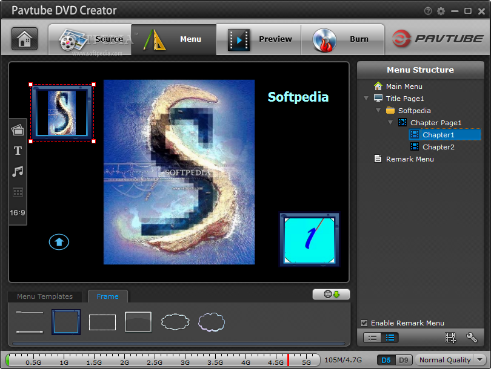This screenshot has width=491, height=369.
Task: Click the Chapter1 film strip icon
Action: tap(415, 134)
